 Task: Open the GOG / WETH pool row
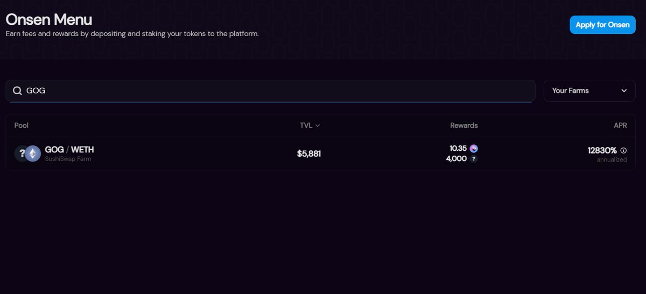click(x=321, y=153)
